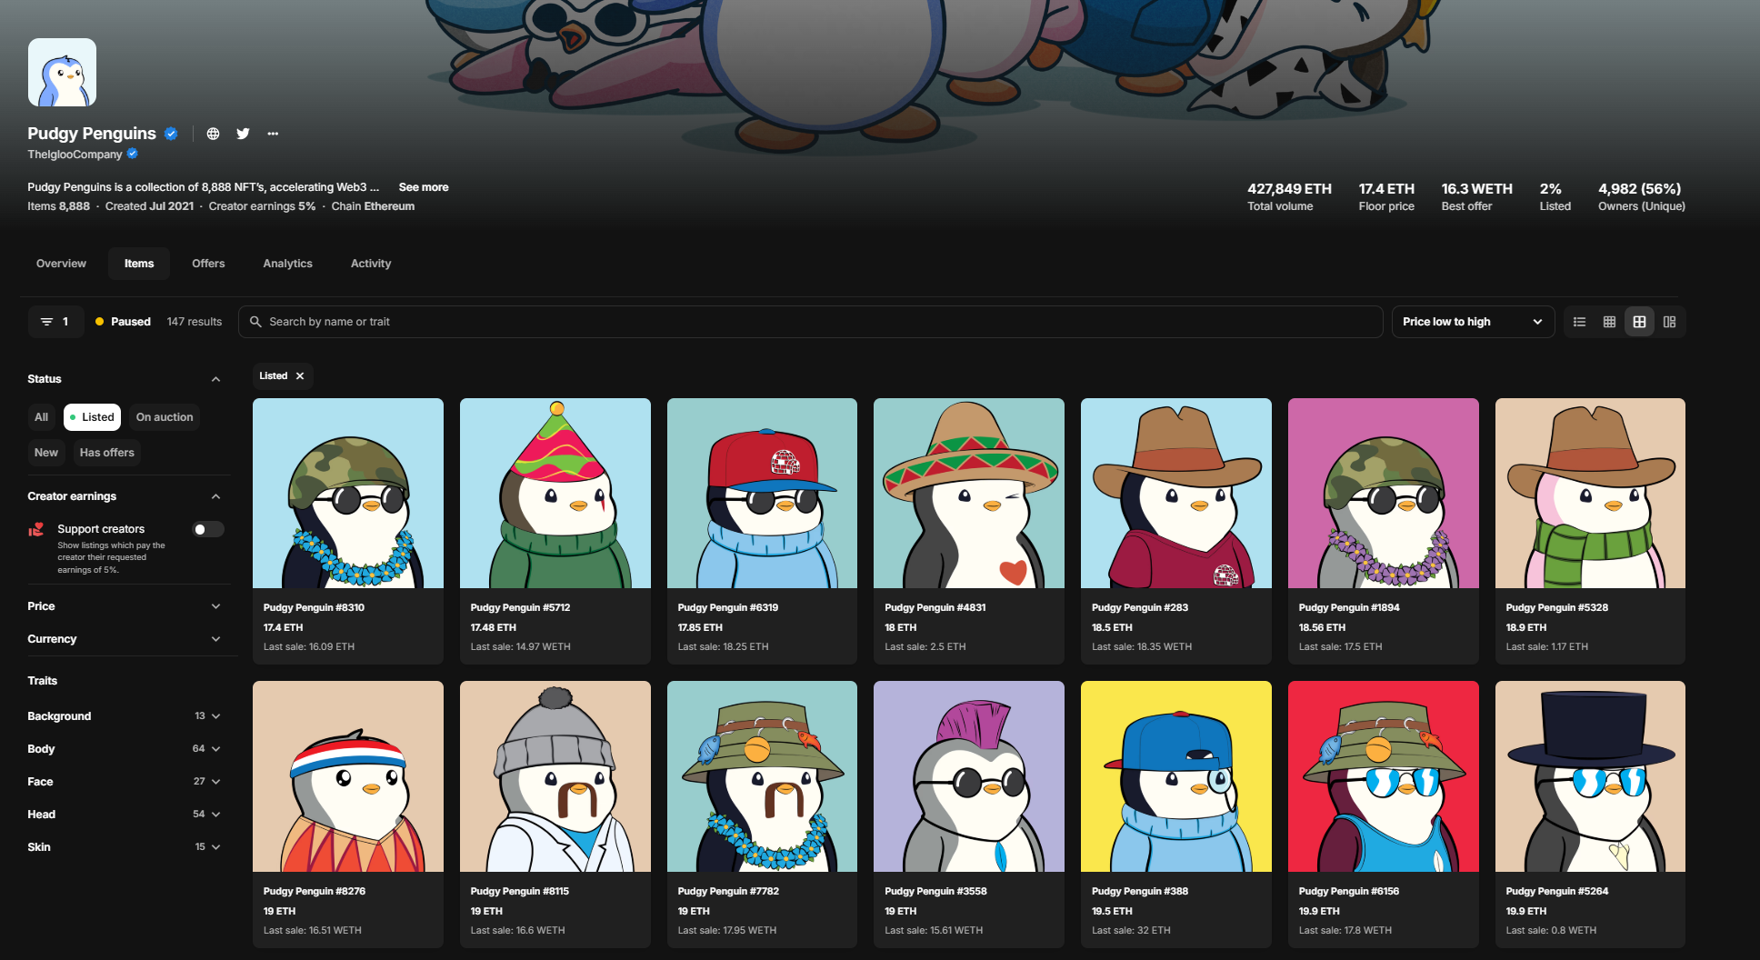Open the more options ellipsis menu
This screenshot has width=1760, height=960.
[273, 134]
